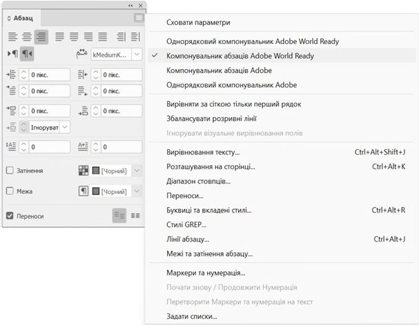Viewport: 419px width, 325px height.
Task: Center align paragraph text
Action: [x=27, y=37]
